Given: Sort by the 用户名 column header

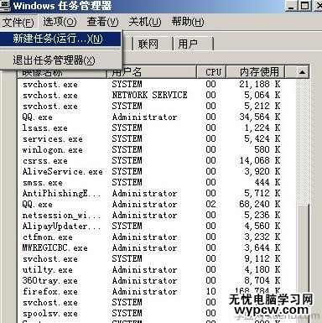Looking at the screenshot, I should [x=152, y=72].
